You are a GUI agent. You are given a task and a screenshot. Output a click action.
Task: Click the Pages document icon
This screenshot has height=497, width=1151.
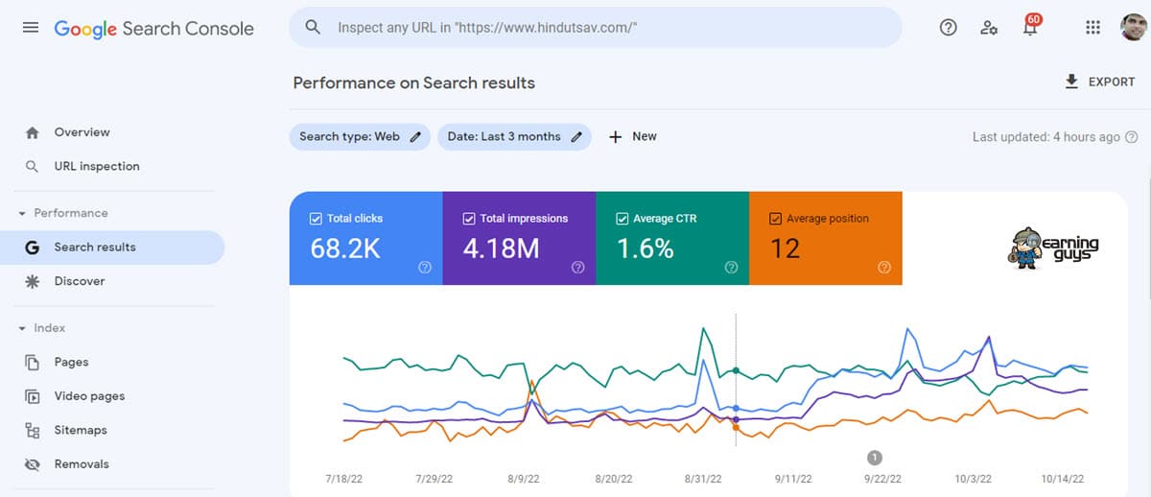tap(33, 362)
